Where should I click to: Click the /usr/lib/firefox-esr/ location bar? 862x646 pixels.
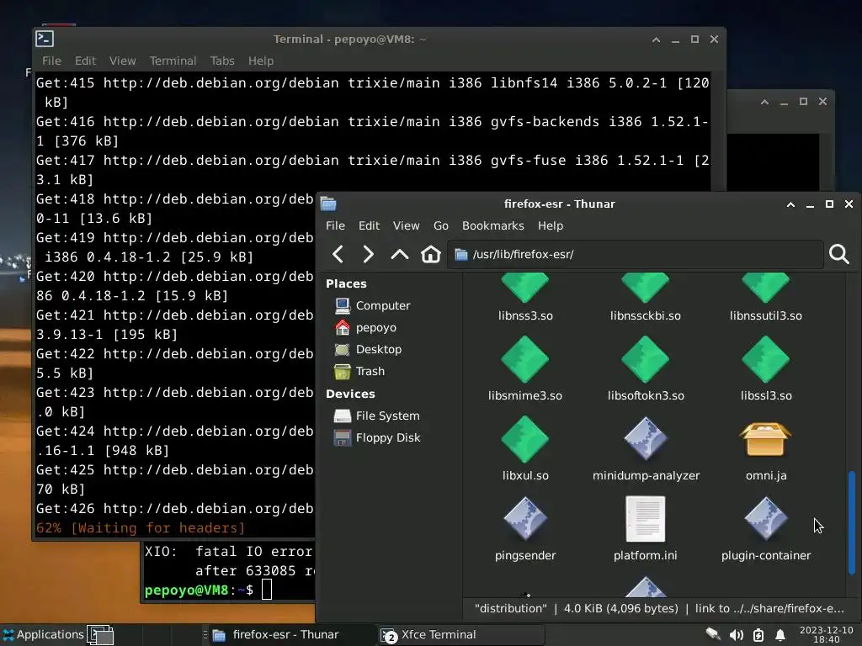(x=636, y=254)
